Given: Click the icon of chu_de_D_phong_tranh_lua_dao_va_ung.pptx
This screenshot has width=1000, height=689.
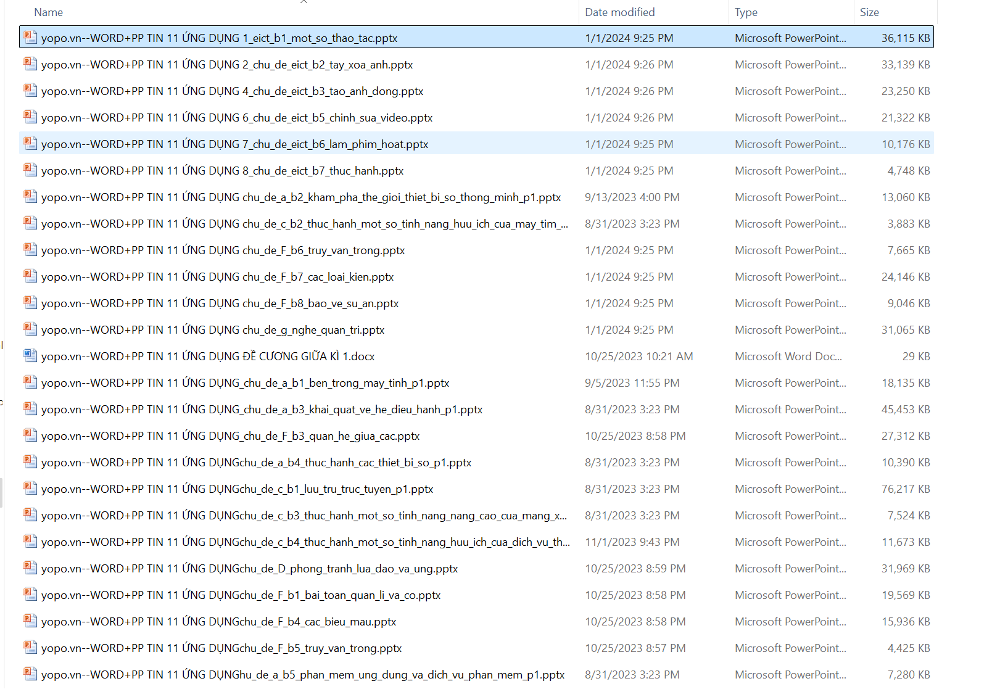Looking at the screenshot, I should pos(30,568).
